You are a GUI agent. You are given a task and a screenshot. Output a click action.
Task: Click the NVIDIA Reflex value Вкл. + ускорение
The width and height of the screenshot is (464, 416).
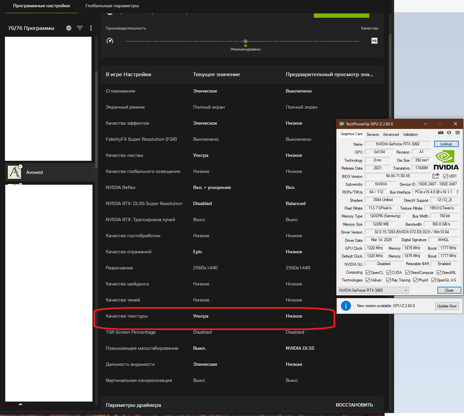tap(212, 187)
